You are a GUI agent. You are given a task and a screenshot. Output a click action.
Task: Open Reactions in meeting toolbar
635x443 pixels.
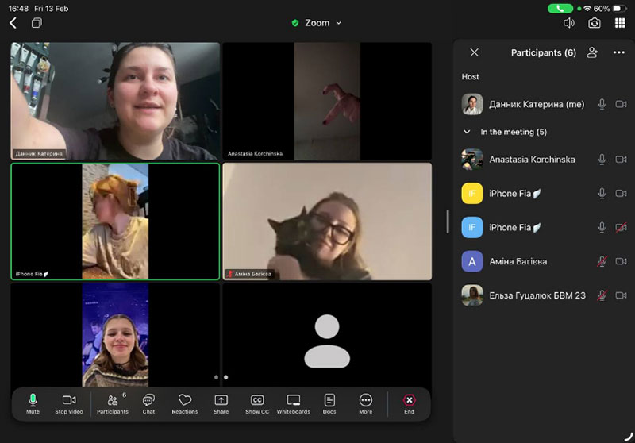185,403
